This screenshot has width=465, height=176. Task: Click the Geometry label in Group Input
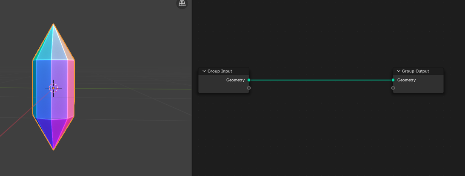pyautogui.click(x=235, y=80)
